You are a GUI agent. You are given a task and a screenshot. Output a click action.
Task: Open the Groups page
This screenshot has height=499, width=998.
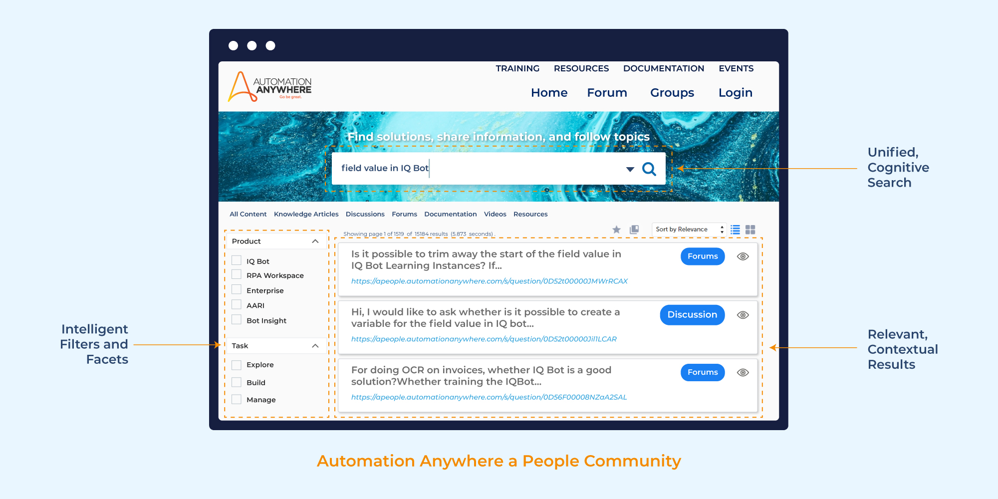[x=672, y=93]
